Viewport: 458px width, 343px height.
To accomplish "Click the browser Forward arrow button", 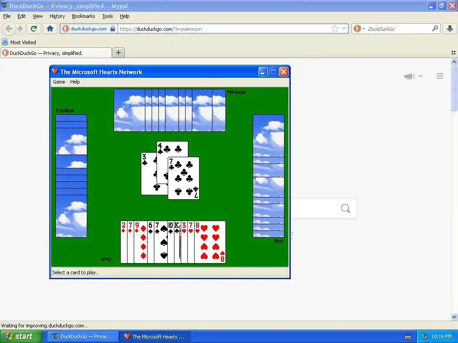I will 20,29.
